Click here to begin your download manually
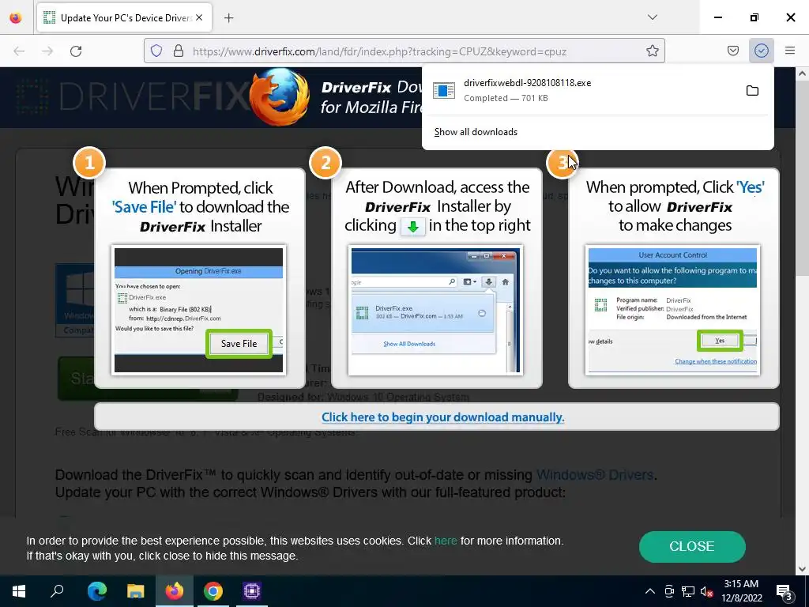The height and width of the screenshot is (607, 809). 442,417
